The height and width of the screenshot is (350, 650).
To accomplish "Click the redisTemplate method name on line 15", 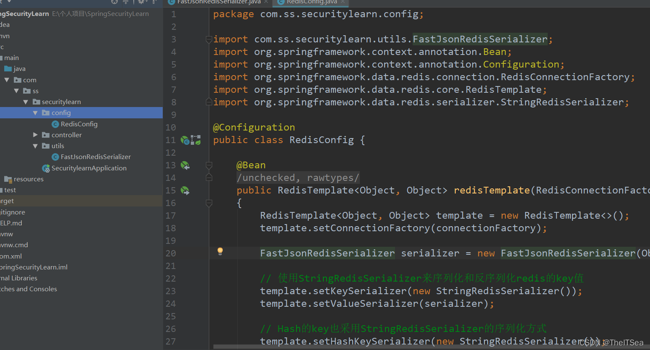I will tap(492, 191).
